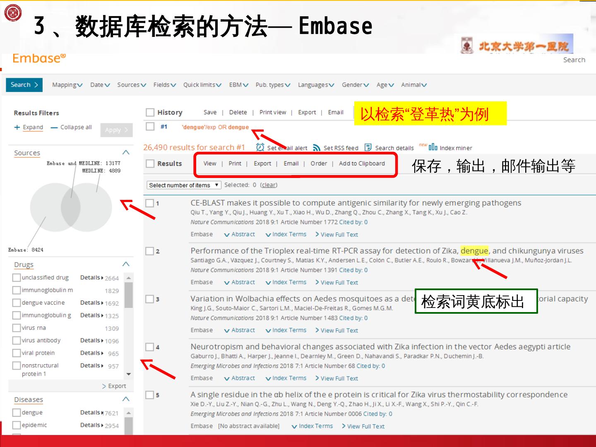Click the top-right Search link

(x=574, y=60)
